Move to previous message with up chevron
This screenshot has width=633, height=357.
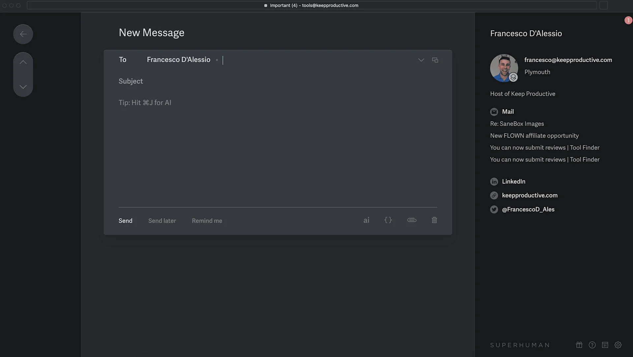tap(23, 62)
